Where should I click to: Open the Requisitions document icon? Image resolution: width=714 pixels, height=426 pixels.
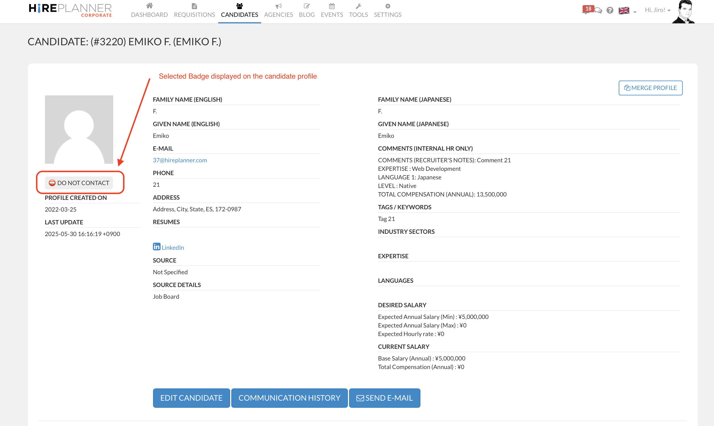194,6
